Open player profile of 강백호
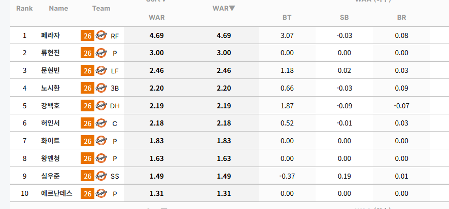Viewport: 449px width, 209px height. (50, 106)
